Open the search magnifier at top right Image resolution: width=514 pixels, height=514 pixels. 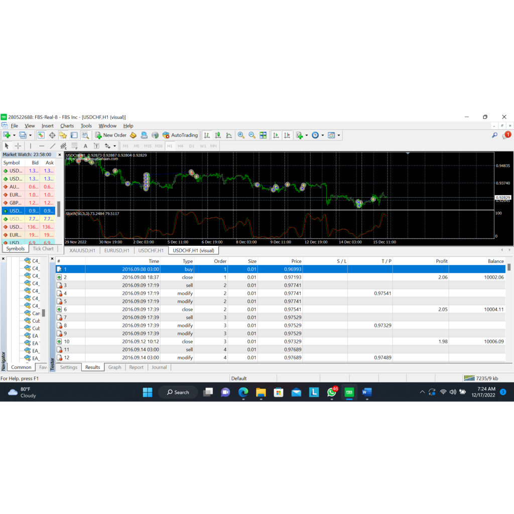point(494,135)
